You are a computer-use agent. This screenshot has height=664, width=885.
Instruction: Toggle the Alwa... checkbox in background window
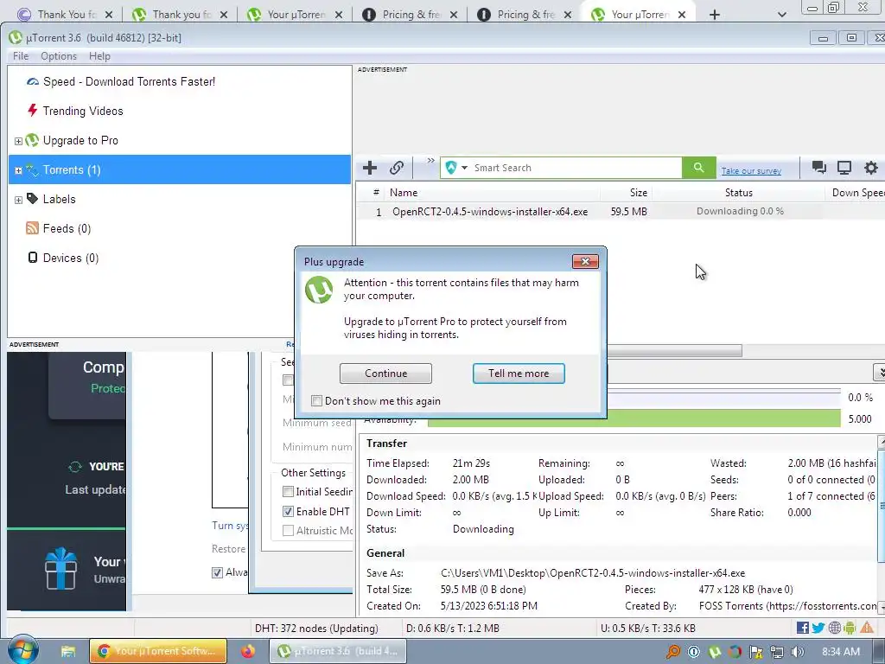coord(217,572)
